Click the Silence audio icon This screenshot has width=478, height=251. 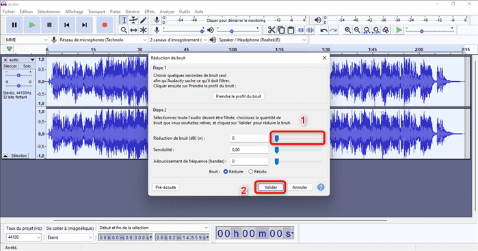coord(310,30)
